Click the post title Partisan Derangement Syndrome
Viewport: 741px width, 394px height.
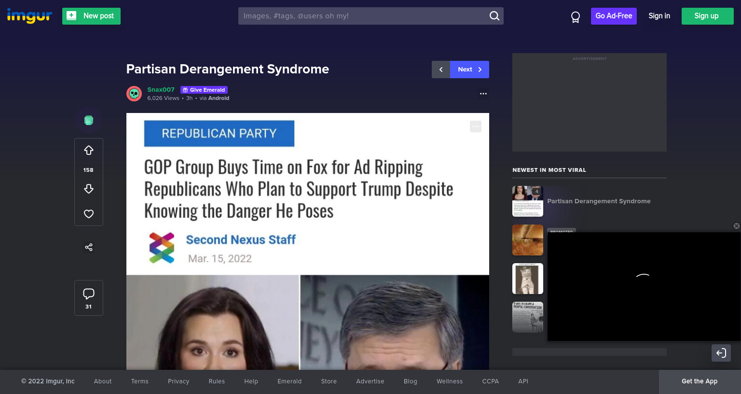click(x=228, y=69)
